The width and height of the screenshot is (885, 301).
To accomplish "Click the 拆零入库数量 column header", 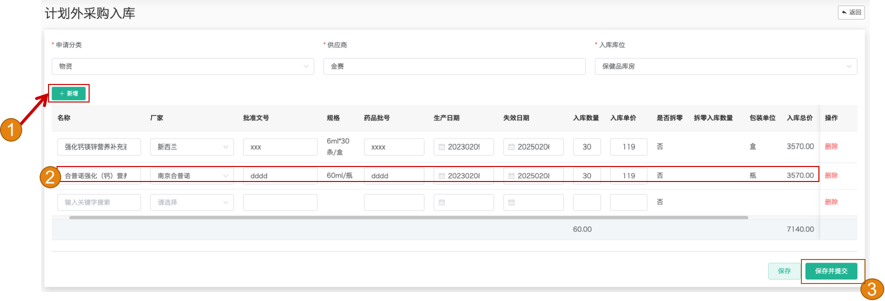I will (x=713, y=118).
